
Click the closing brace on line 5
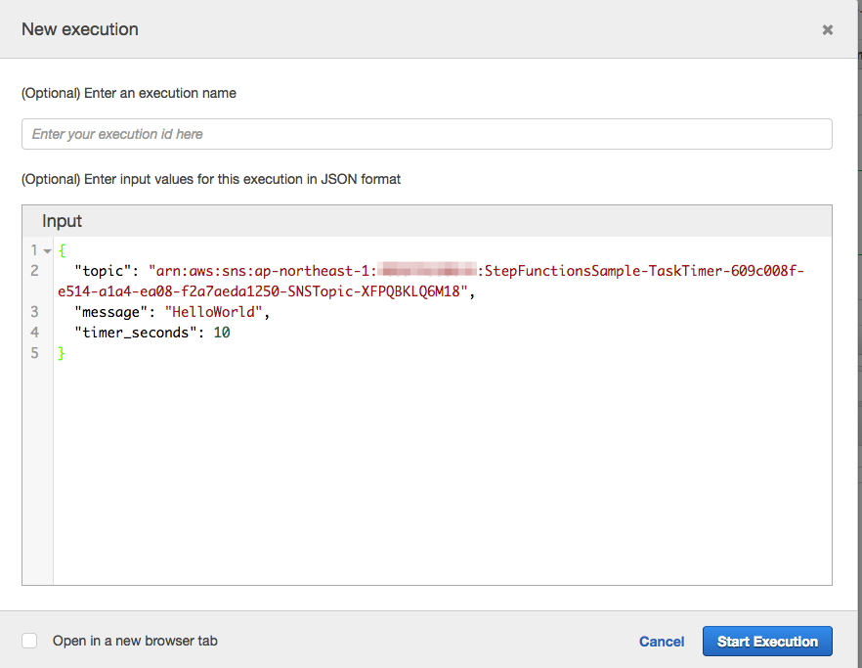point(59,352)
